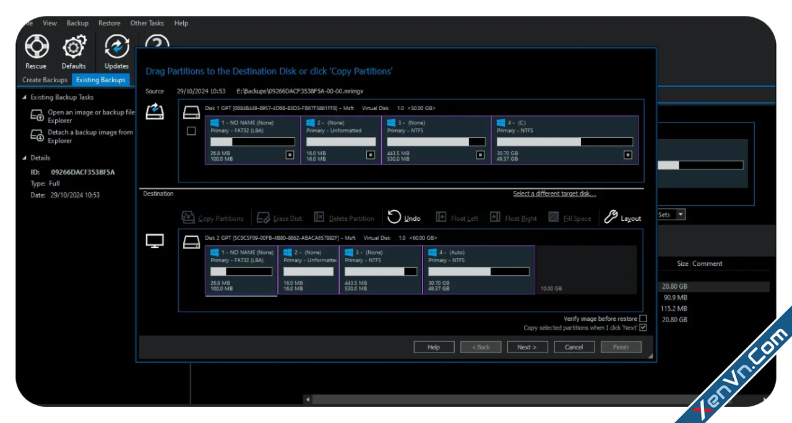Check for Updates icon

[116, 46]
